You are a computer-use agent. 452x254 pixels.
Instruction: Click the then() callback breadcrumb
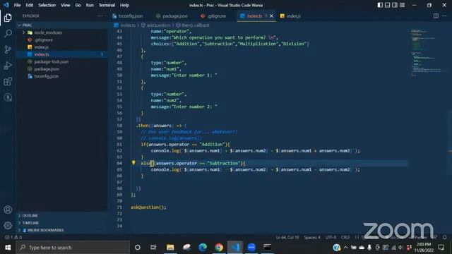[x=193, y=25]
